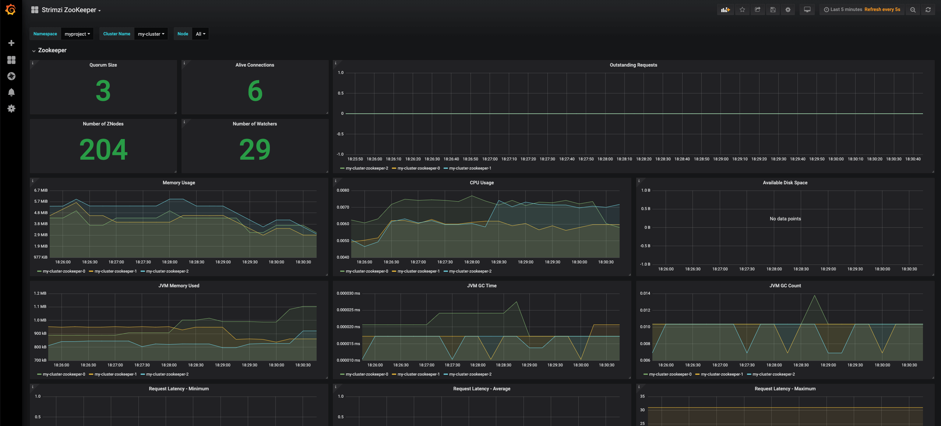Open the Node All dropdown
The width and height of the screenshot is (941, 426).
[201, 34]
